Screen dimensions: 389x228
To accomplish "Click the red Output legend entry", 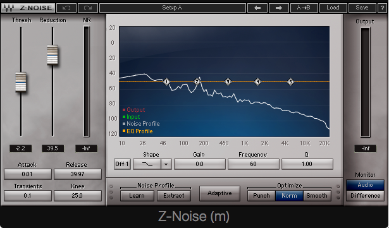I will coord(133,110).
